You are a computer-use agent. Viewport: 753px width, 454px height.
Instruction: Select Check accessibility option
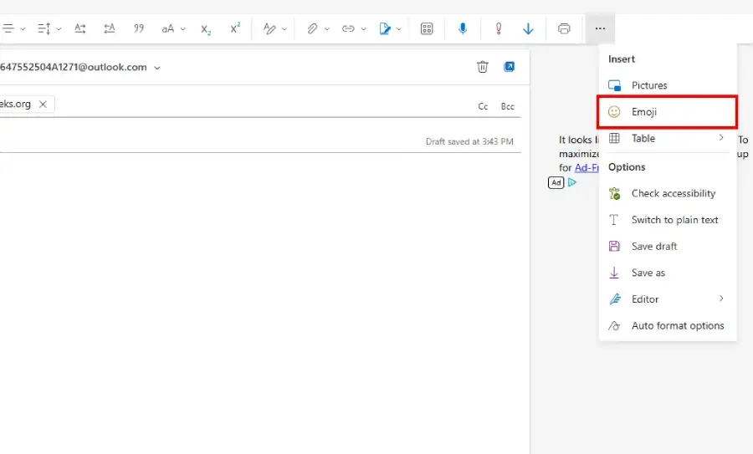(668, 193)
